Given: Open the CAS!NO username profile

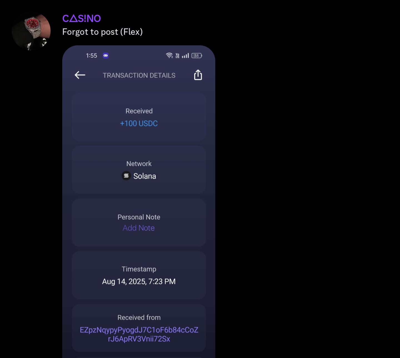Looking at the screenshot, I should tap(82, 18).
